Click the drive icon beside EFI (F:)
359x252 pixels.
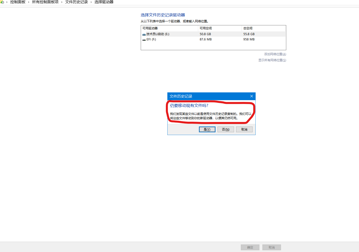(x=144, y=40)
